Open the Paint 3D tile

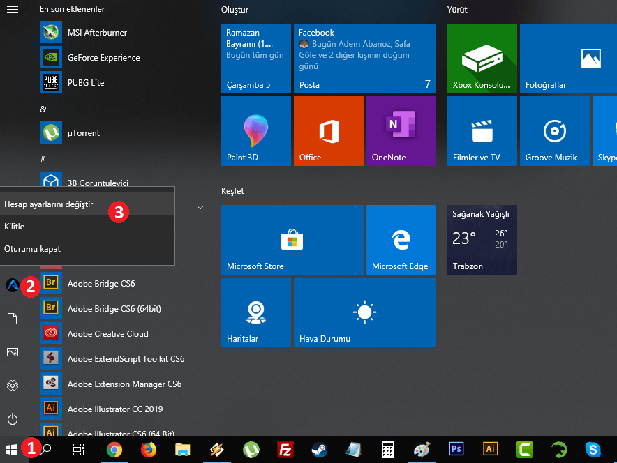click(255, 131)
